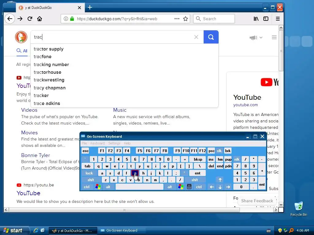Choose suggestion tracfone
The height and width of the screenshot is (235, 314).
pos(124,57)
